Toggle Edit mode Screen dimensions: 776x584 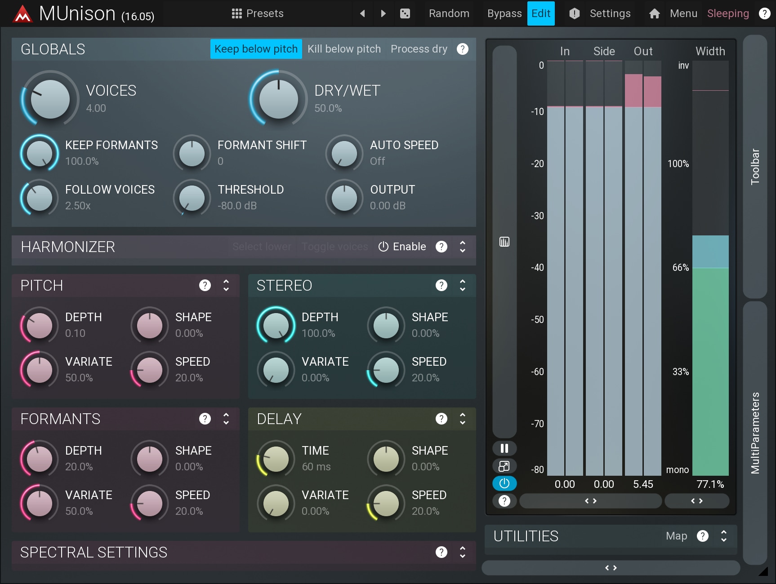point(541,13)
